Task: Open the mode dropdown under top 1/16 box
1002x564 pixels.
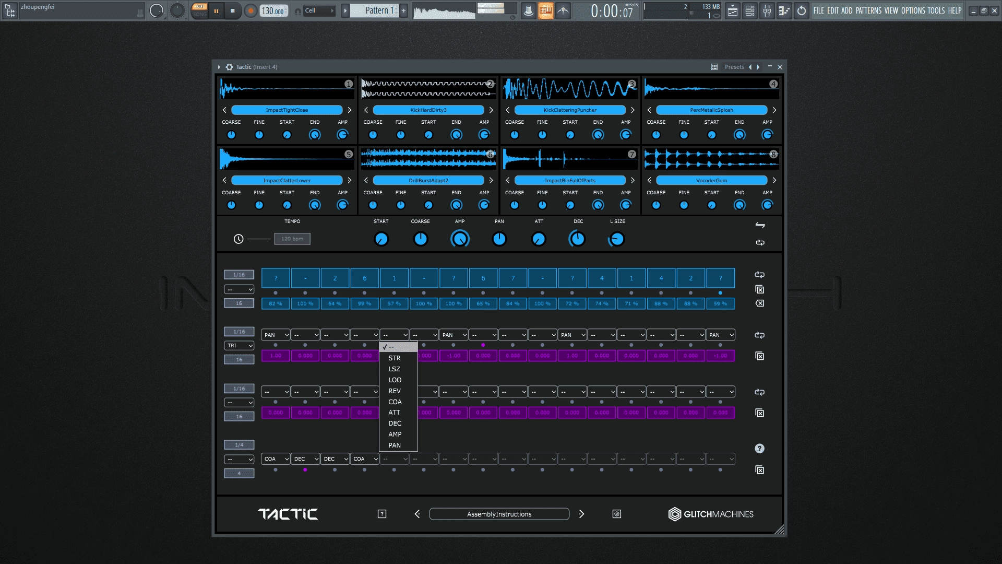Action: (x=239, y=289)
